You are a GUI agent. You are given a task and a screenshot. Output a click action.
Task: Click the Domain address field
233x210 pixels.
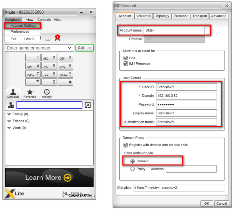[186, 96]
